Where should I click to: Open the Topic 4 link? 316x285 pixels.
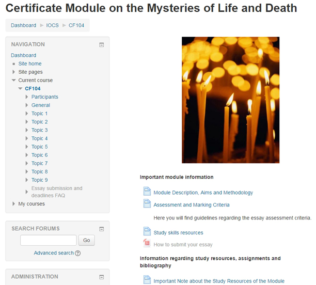coord(39,138)
